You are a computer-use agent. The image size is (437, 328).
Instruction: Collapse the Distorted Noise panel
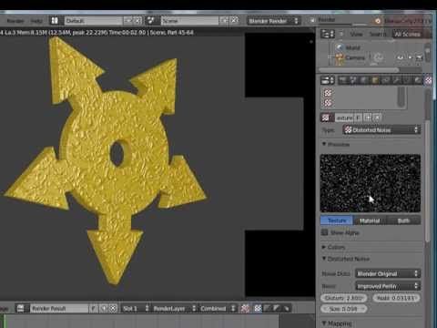click(324, 259)
